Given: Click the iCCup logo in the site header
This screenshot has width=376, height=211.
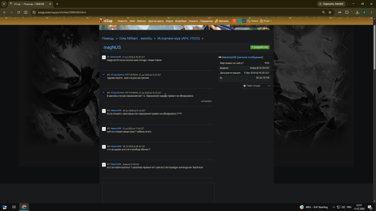Looking at the screenshot, I should pyautogui.click(x=106, y=21).
